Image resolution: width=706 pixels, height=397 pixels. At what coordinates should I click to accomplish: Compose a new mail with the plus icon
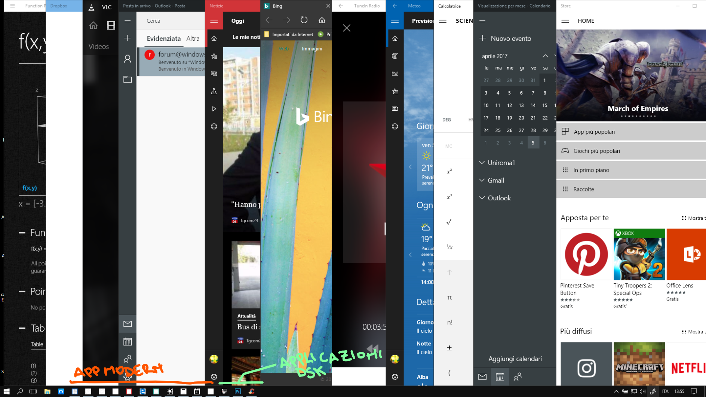[128, 38]
